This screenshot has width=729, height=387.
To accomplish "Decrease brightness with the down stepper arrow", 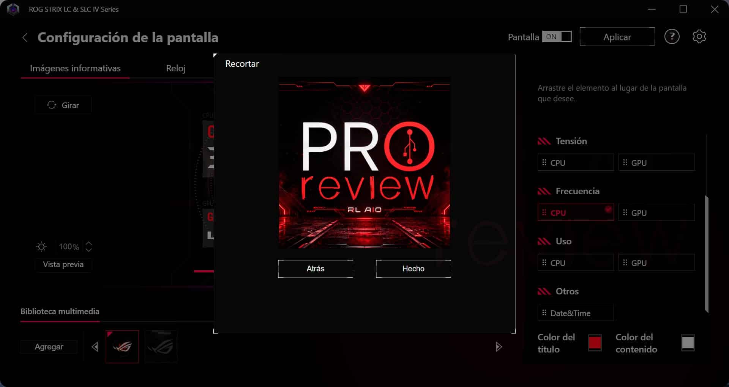I will [89, 250].
